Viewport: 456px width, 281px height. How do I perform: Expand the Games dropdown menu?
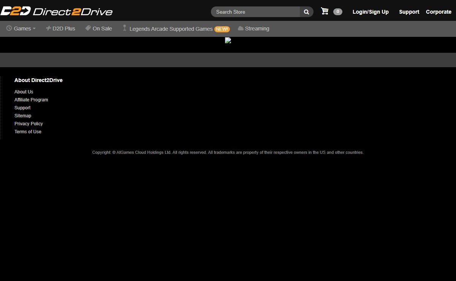(x=21, y=28)
